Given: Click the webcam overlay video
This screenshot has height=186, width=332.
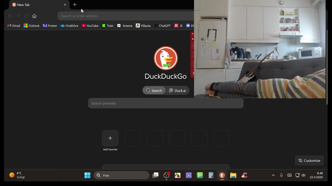Looking at the screenshot, I should [260, 49].
